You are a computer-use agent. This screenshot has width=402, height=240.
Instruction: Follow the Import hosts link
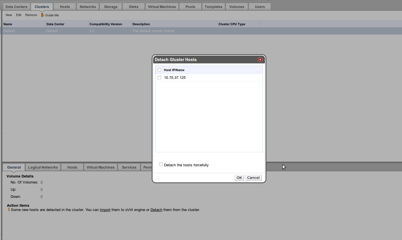pos(105,210)
